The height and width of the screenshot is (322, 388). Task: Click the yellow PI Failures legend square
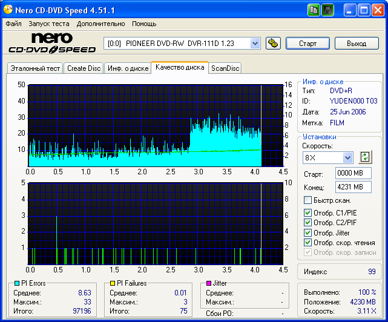click(113, 283)
